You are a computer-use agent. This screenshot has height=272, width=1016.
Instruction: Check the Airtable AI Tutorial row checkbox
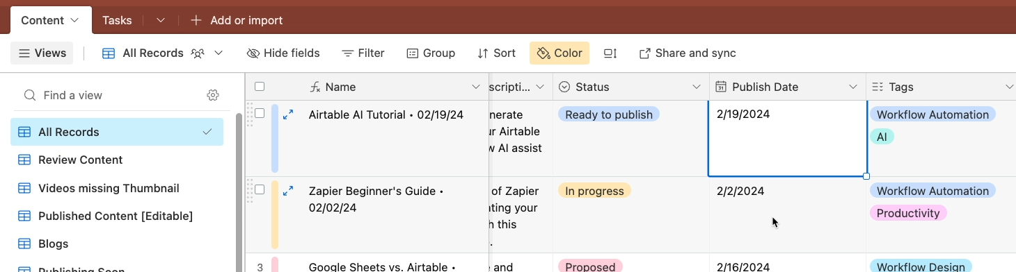(x=260, y=113)
